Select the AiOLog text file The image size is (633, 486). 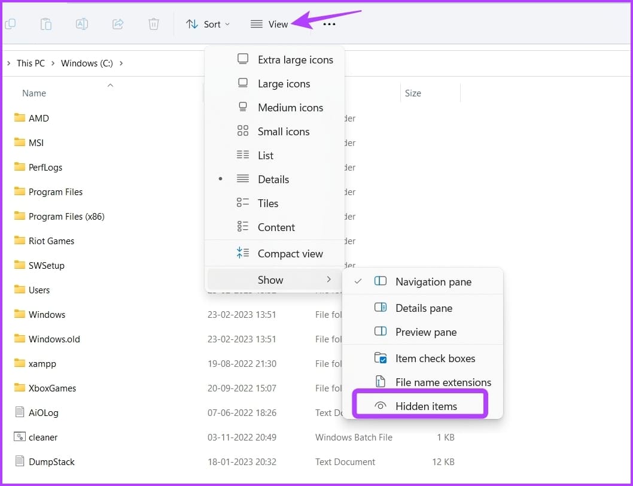(x=36, y=412)
